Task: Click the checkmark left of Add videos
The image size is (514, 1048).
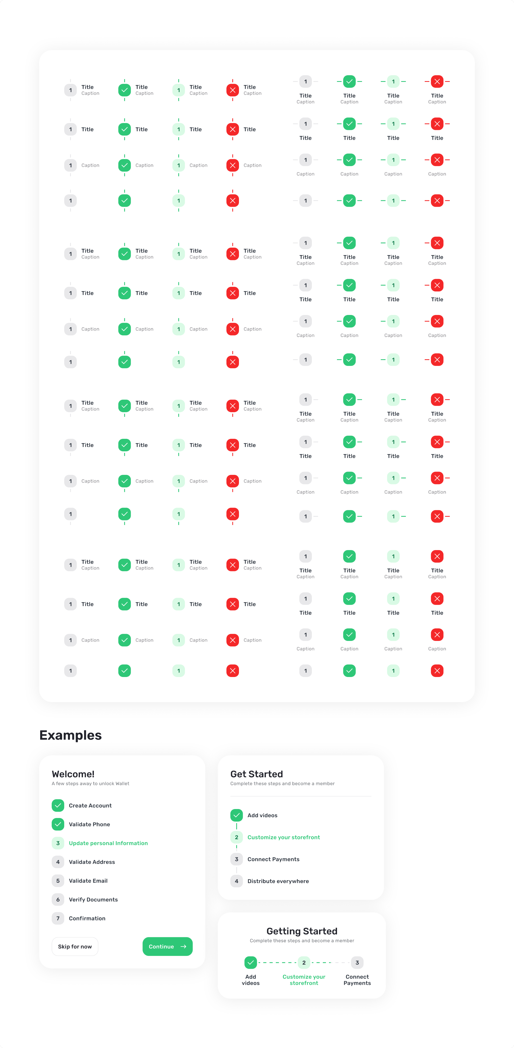Action: point(236,815)
